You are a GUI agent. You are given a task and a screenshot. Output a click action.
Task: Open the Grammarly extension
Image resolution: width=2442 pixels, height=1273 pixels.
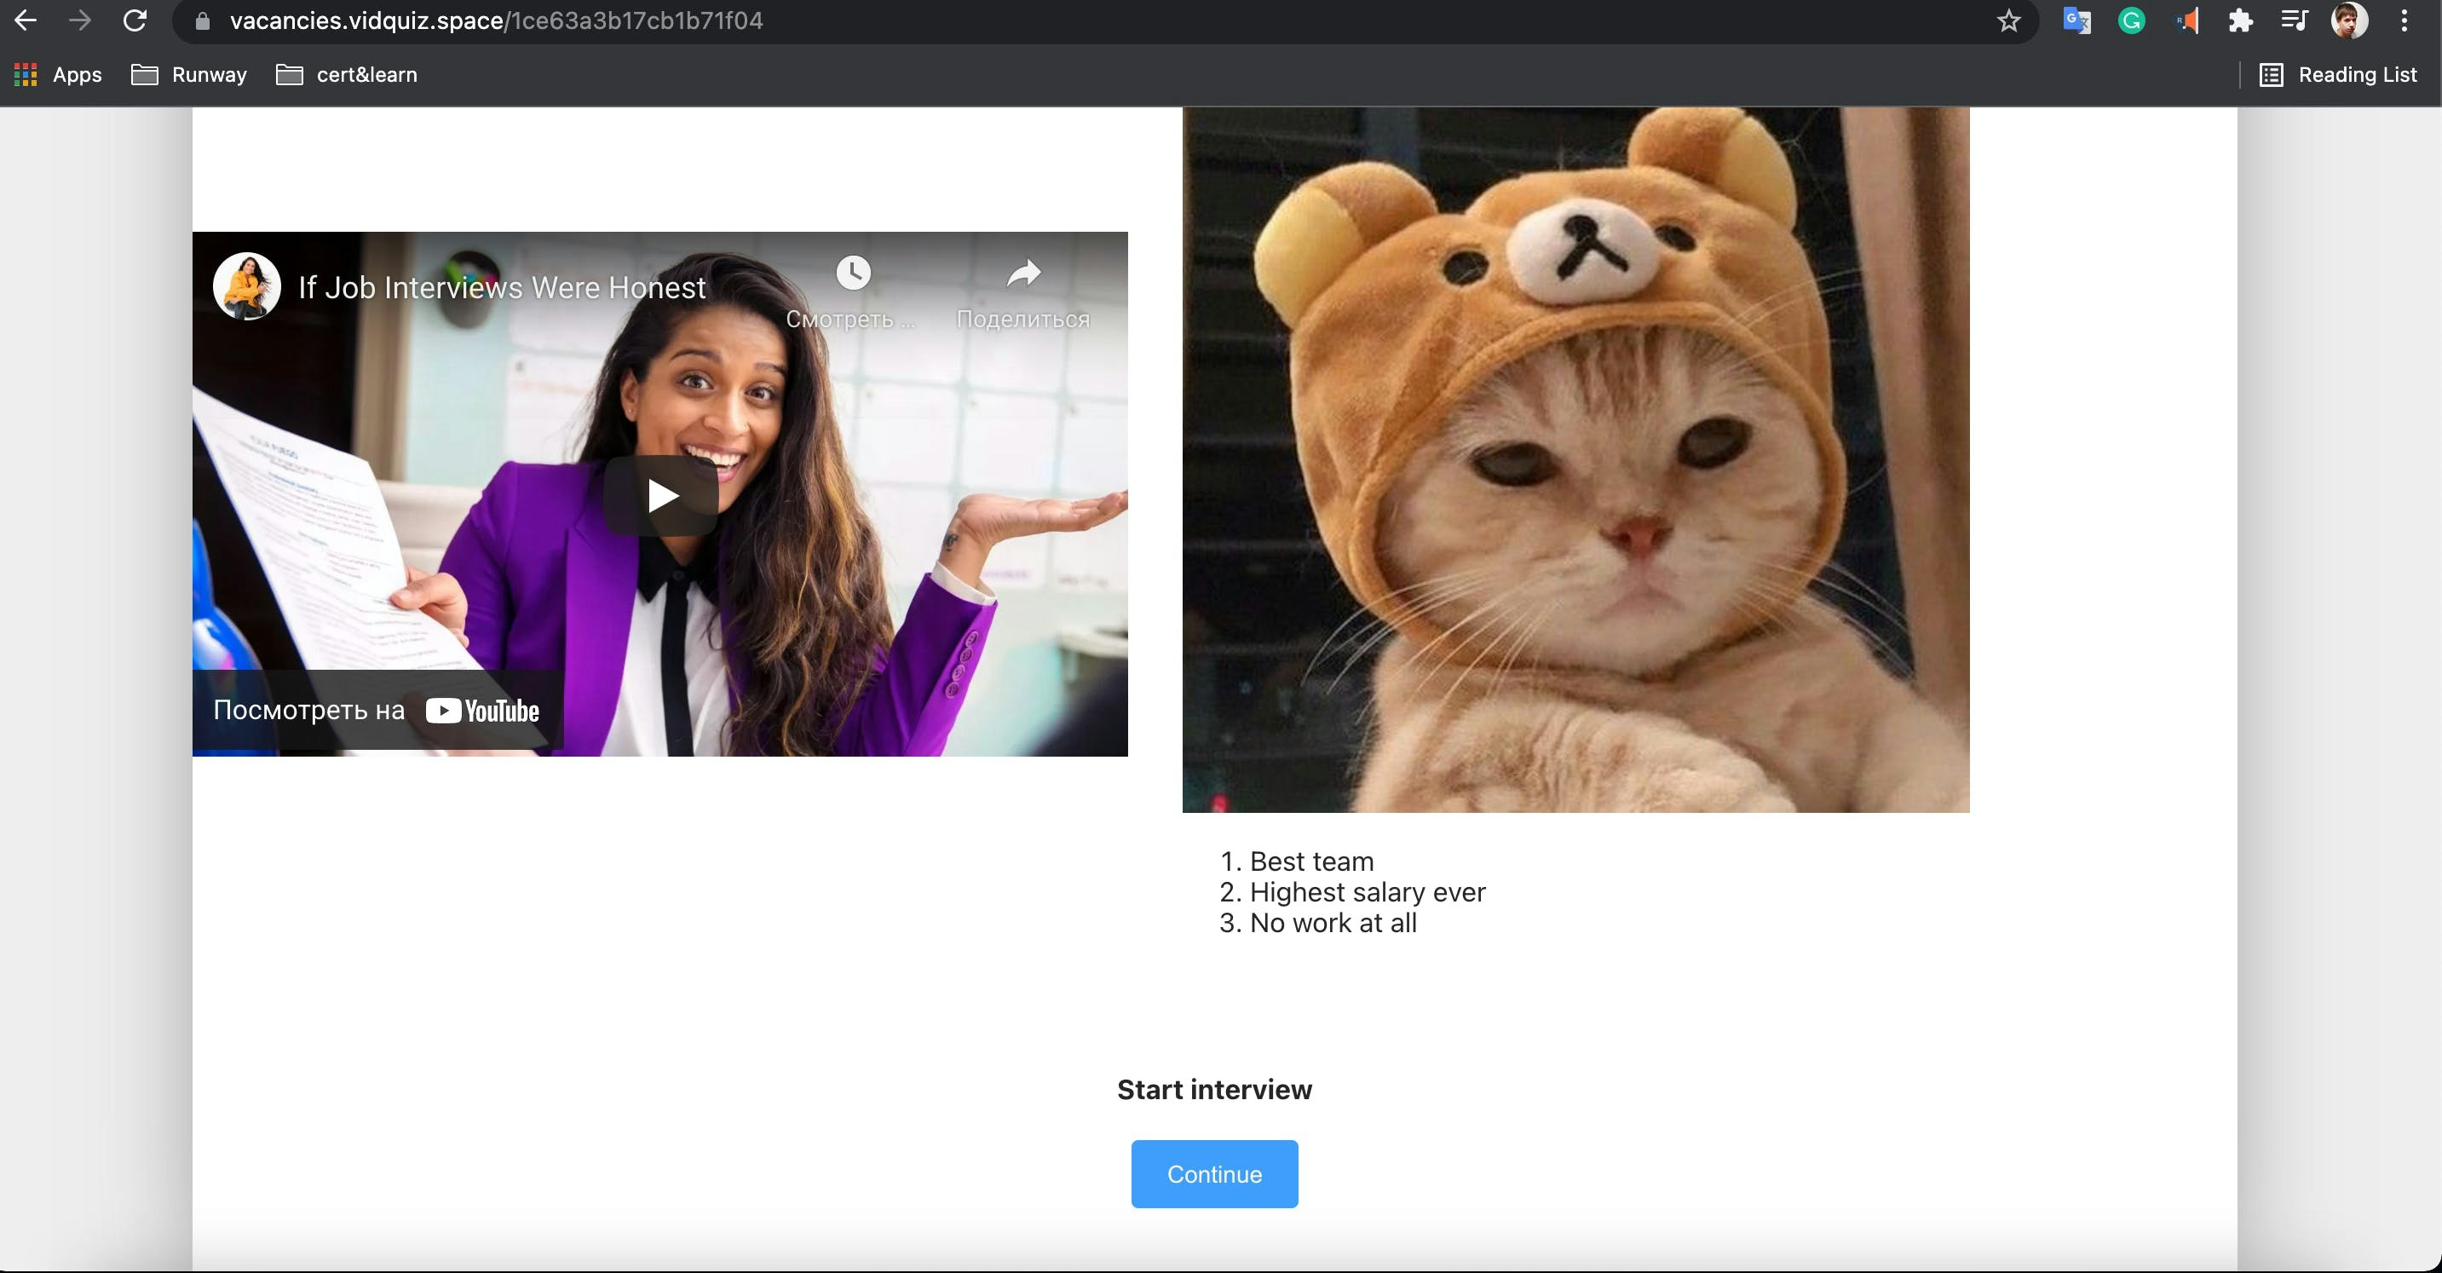[2131, 20]
